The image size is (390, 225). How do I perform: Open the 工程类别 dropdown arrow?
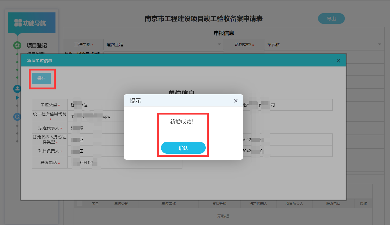click(219, 45)
